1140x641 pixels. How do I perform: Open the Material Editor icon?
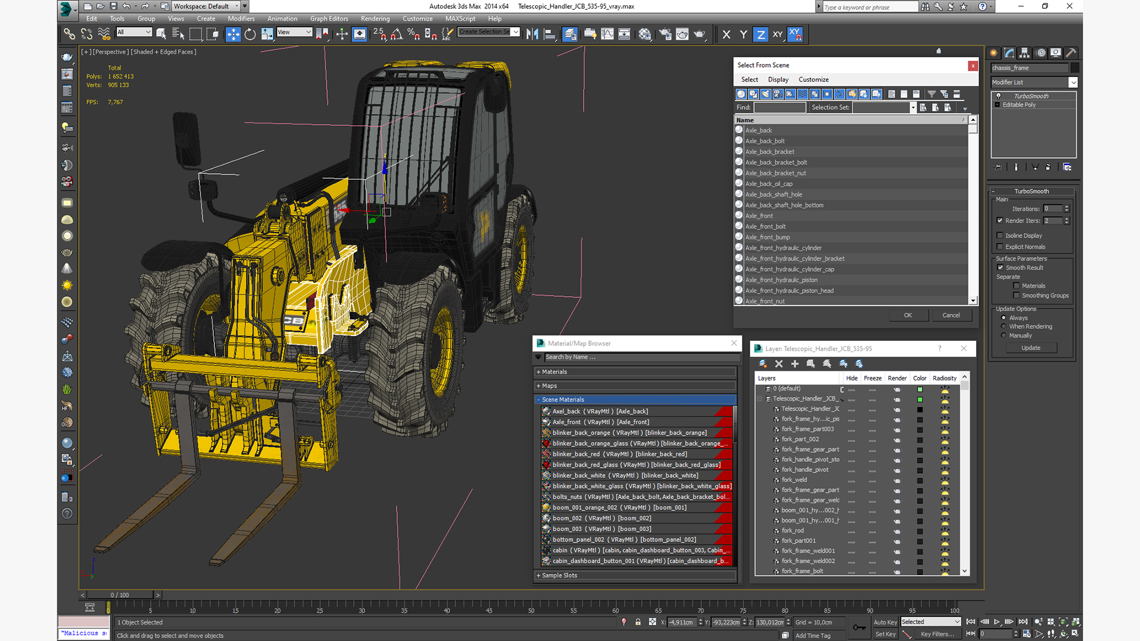pyautogui.click(x=645, y=34)
